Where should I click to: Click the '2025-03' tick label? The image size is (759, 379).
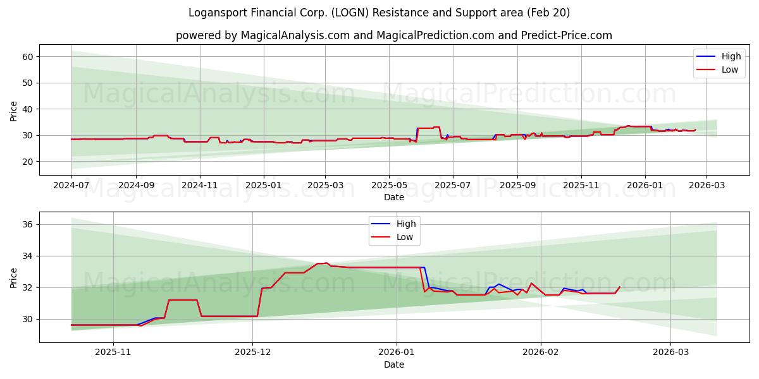(x=325, y=185)
